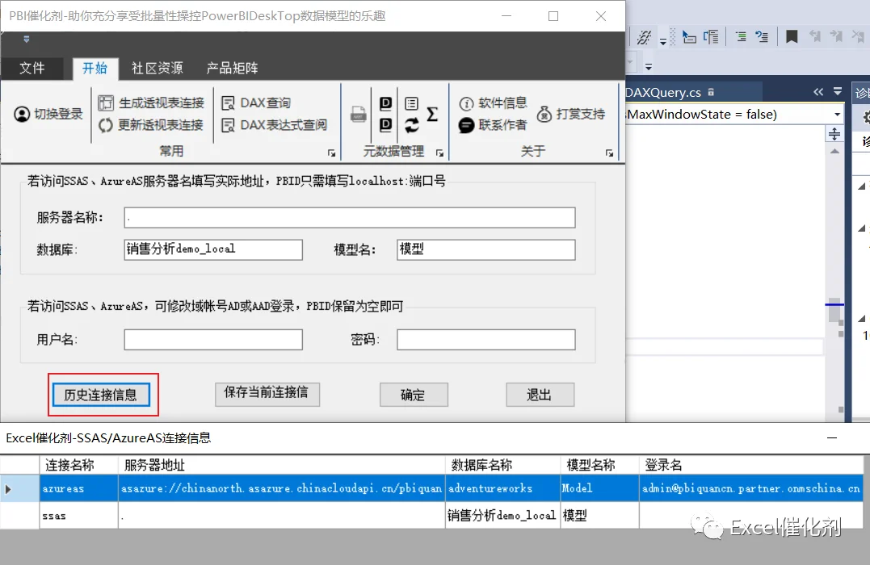Open the MaxWindowState member dropdown
870x565 pixels.
(837, 115)
